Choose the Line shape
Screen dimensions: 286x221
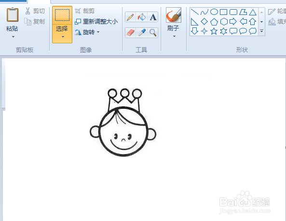[195, 12]
